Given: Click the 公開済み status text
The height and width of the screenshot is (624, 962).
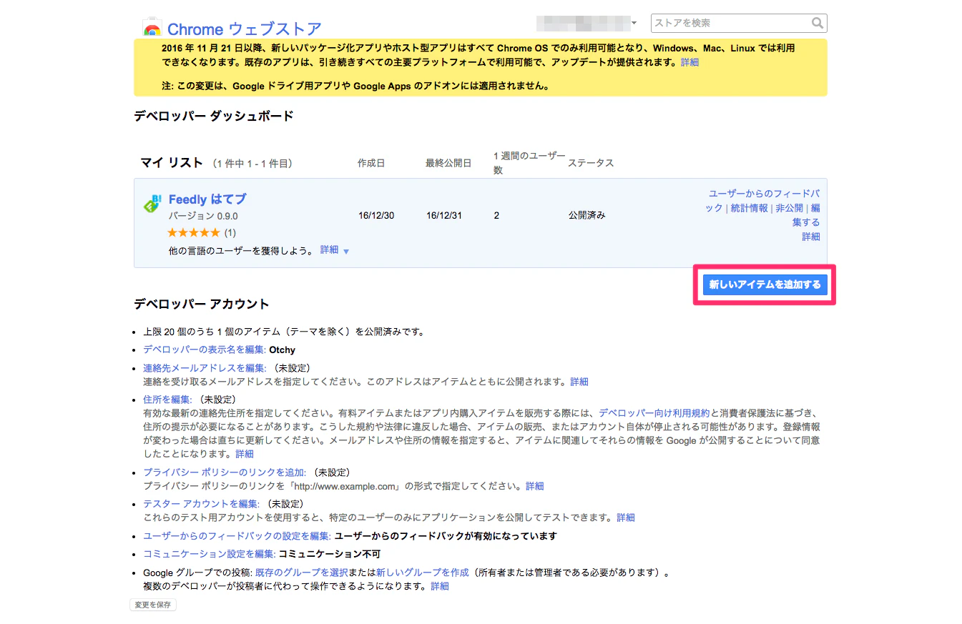Looking at the screenshot, I should (x=586, y=215).
